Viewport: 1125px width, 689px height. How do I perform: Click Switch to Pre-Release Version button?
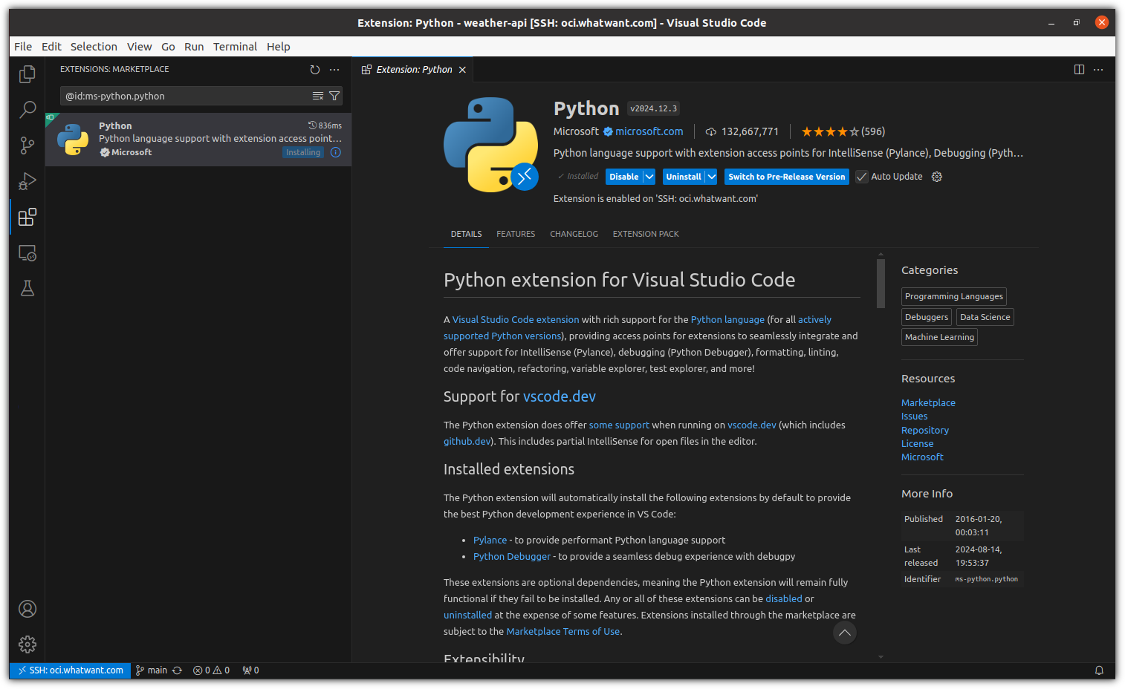click(787, 177)
